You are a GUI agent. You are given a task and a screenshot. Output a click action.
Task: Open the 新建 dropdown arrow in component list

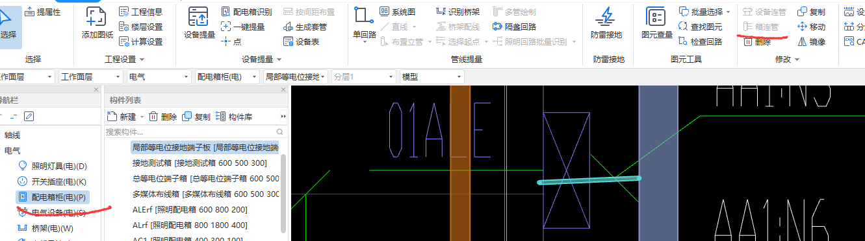point(142,117)
